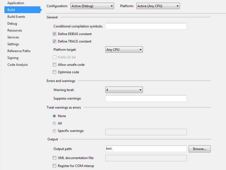Image resolution: width=226 pixels, height=170 pixels.
Task: Open the Resources tab
Action: [15, 30]
